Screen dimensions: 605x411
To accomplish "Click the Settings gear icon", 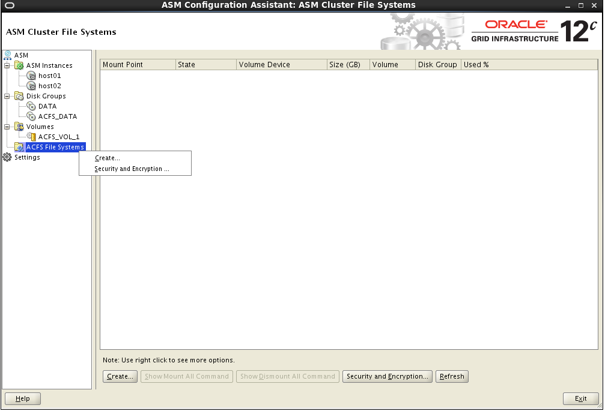I will click(x=7, y=157).
